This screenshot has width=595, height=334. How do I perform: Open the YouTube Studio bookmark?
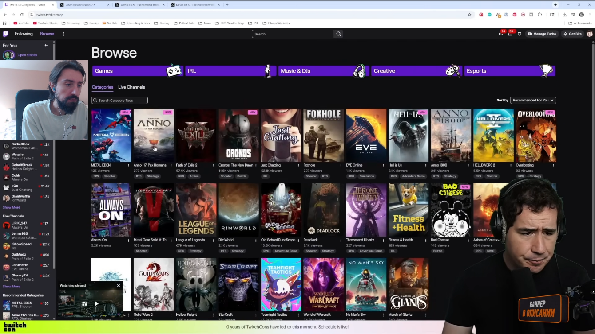(45, 23)
